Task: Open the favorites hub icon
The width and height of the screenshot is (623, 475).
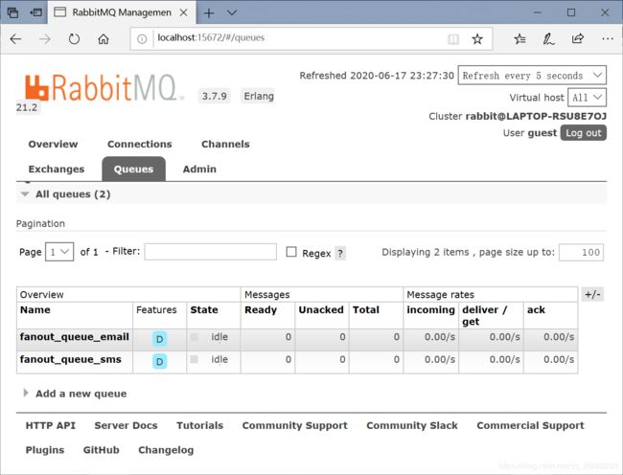Action: [x=519, y=39]
